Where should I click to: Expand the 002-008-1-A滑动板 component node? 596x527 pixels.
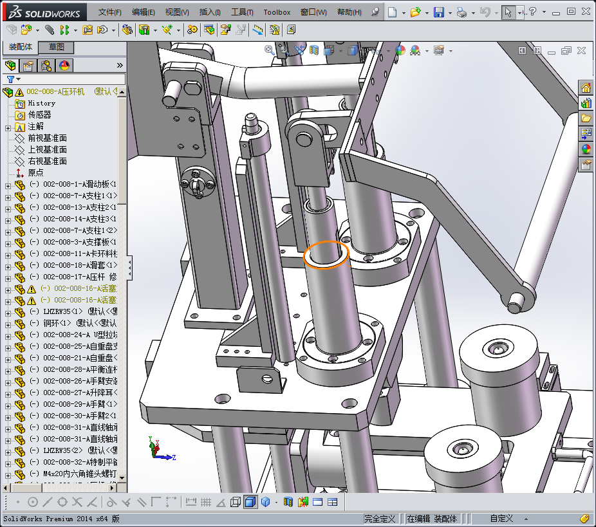point(8,185)
